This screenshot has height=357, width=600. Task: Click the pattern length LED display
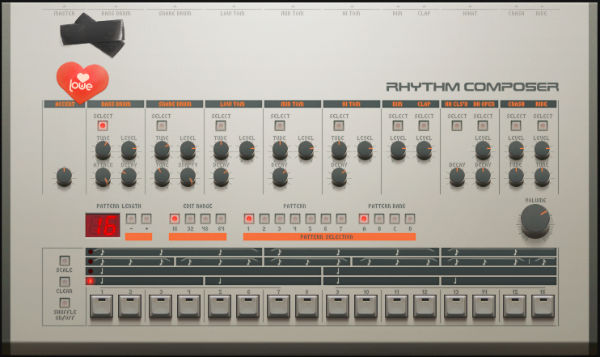pos(103,225)
